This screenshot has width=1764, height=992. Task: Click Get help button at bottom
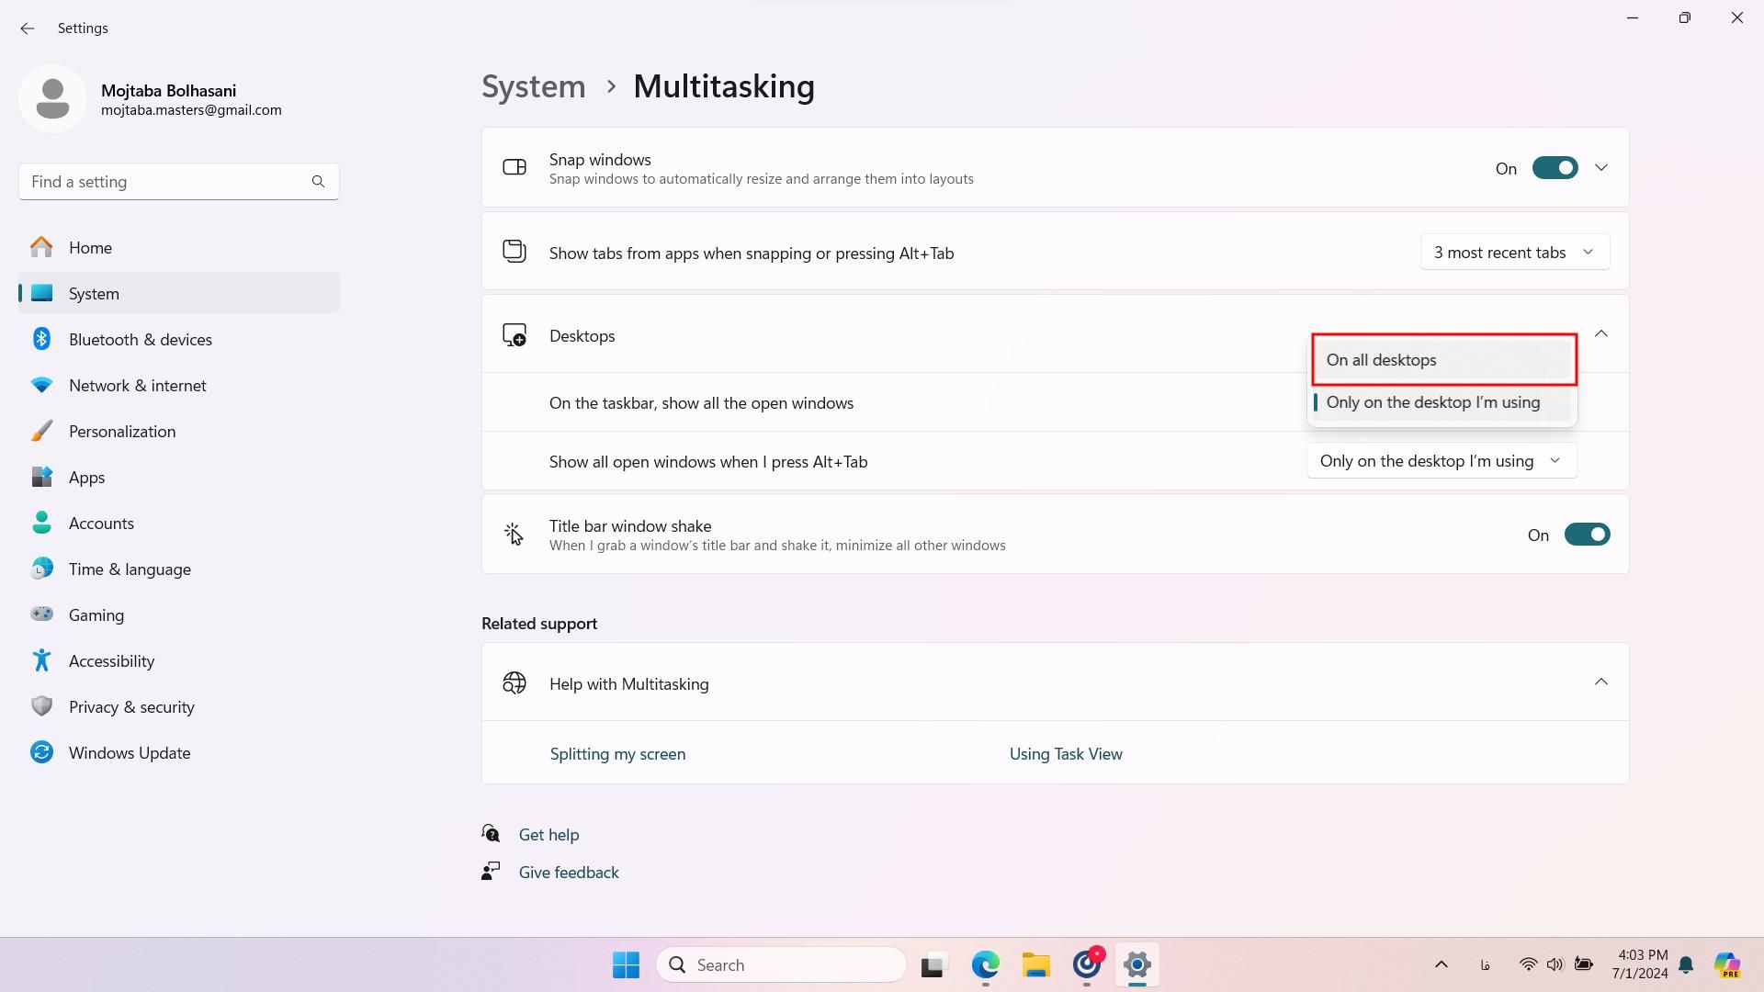[x=548, y=835]
